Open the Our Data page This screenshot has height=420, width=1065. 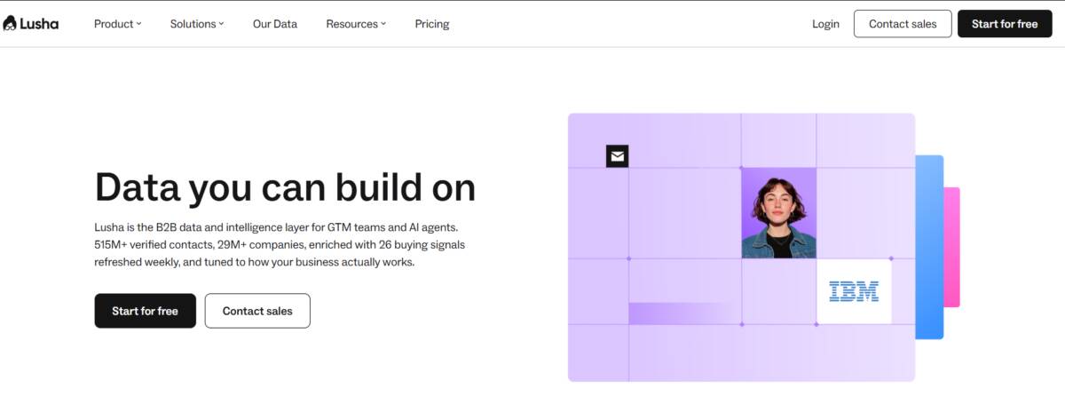pyautogui.click(x=275, y=24)
